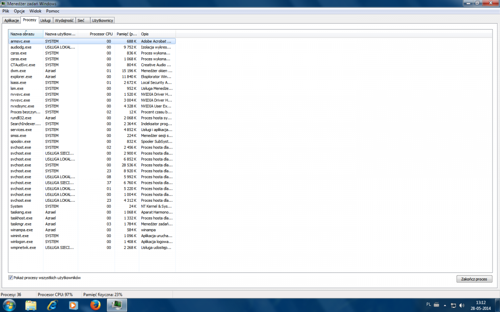Select the System process row
This screenshot has width=500, height=312.
pyautogui.click(x=92, y=206)
